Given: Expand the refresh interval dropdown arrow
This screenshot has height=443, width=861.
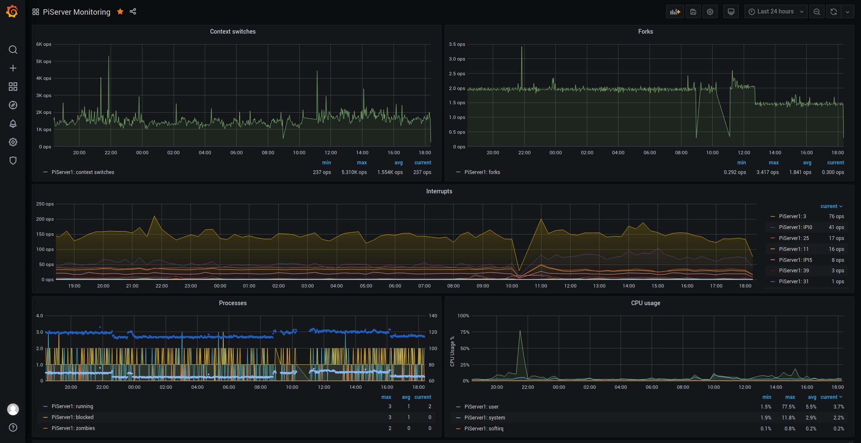Looking at the screenshot, I should click(848, 12).
